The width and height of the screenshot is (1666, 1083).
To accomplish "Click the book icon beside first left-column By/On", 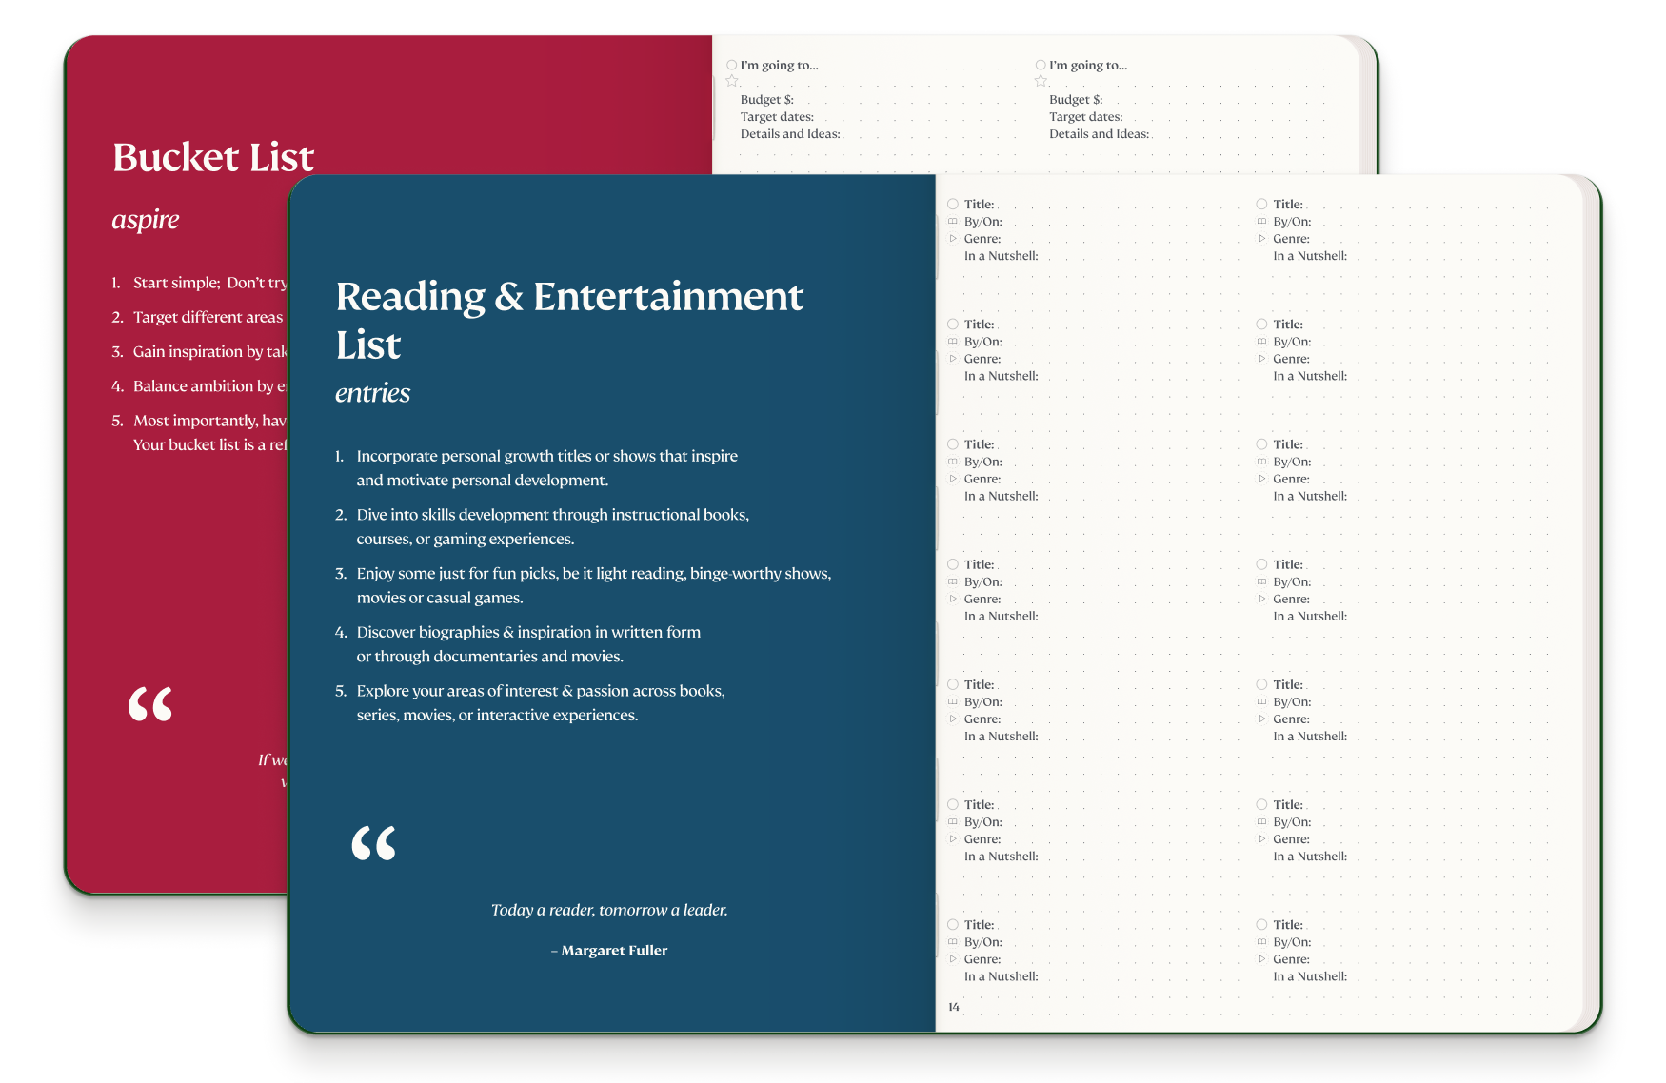I will 952,222.
